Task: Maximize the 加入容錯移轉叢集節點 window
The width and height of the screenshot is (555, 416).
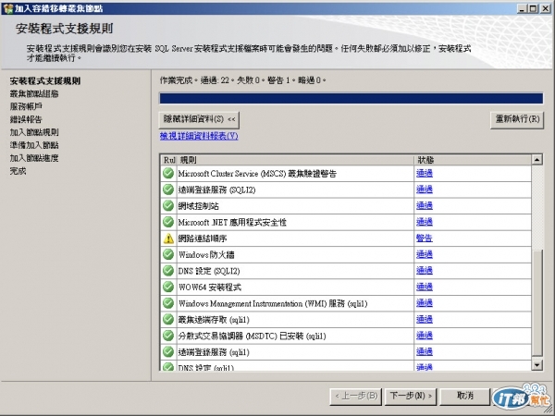Action: click(x=533, y=8)
